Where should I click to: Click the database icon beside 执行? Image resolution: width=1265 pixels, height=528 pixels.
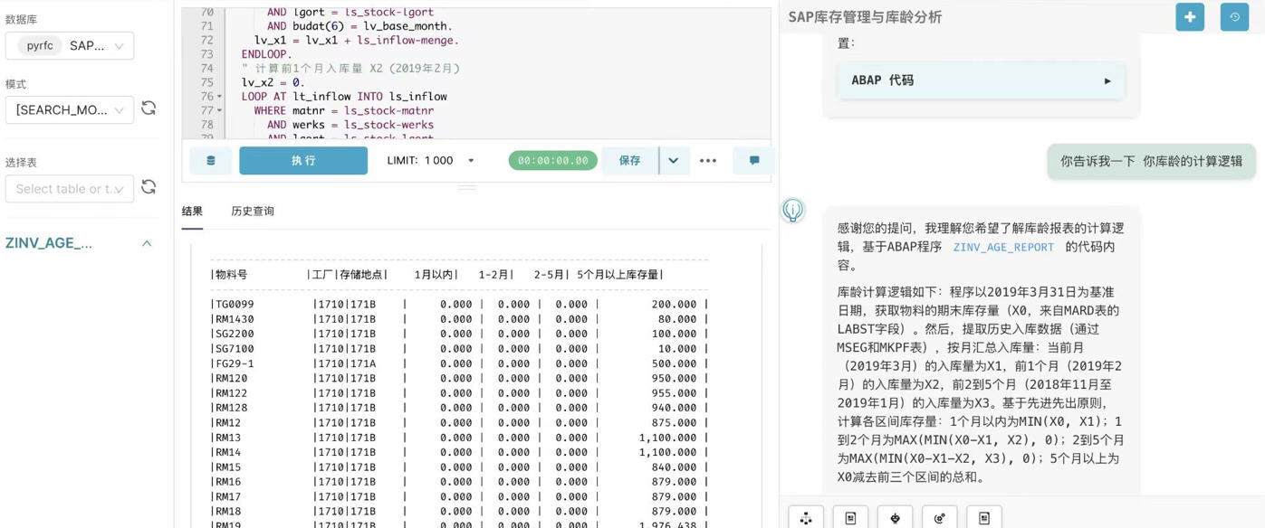[211, 161]
